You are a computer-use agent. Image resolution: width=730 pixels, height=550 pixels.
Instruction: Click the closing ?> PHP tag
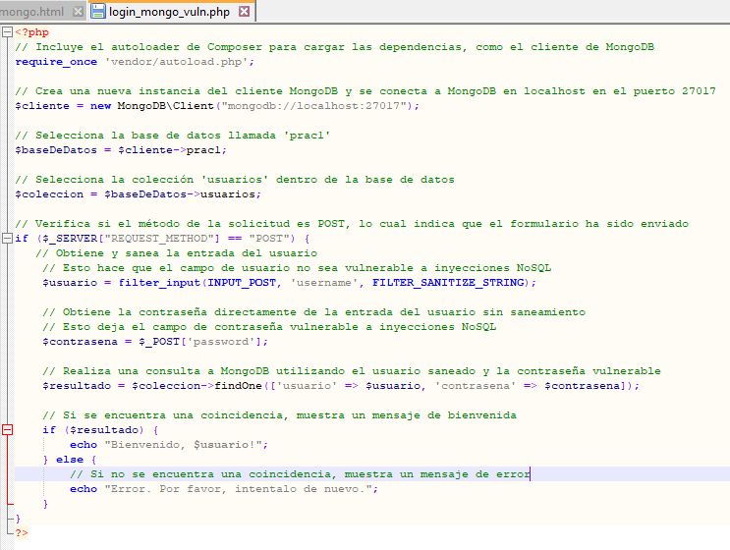click(x=22, y=532)
